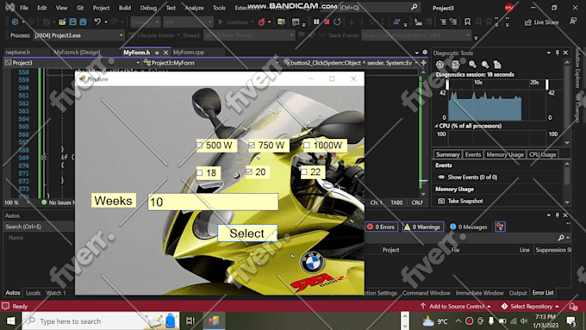This screenshot has height=330, width=586.
Task: Open Diagnostic Tools settings gear
Action: click(x=439, y=65)
